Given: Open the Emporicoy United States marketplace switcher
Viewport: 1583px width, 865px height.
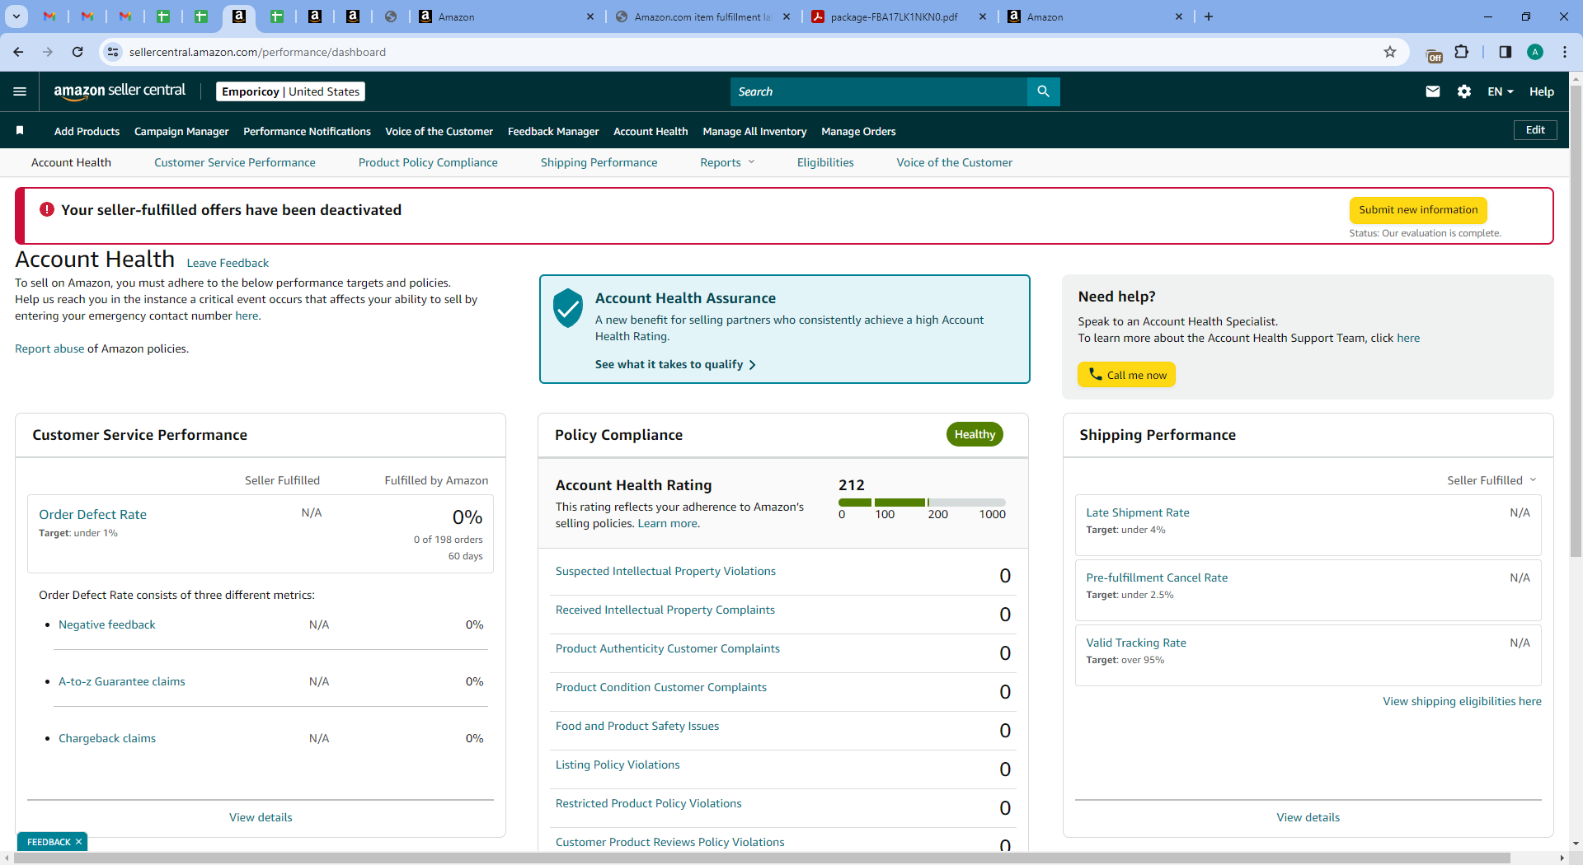Looking at the screenshot, I should (290, 91).
